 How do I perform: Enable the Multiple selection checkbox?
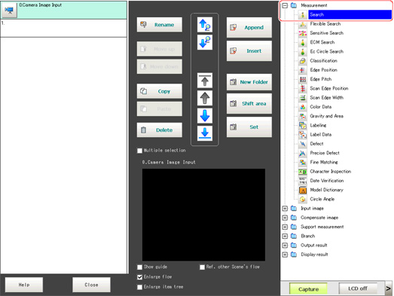pyautogui.click(x=139, y=151)
